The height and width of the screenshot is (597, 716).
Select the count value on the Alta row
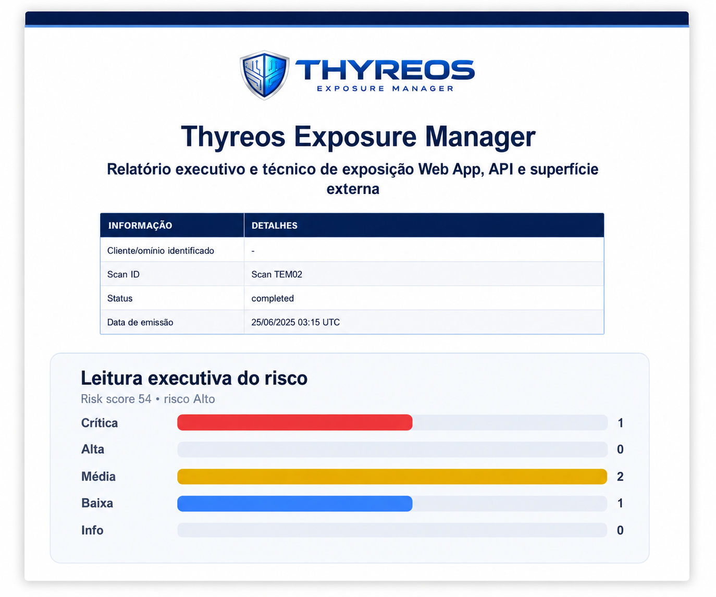pyautogui.click(x=620, y=449)
